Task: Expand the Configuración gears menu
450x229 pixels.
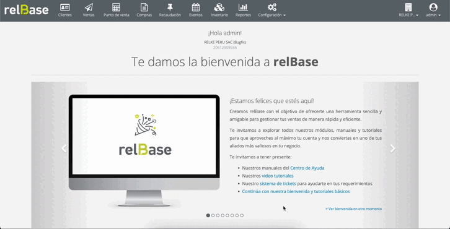Action: pos(271,11)
